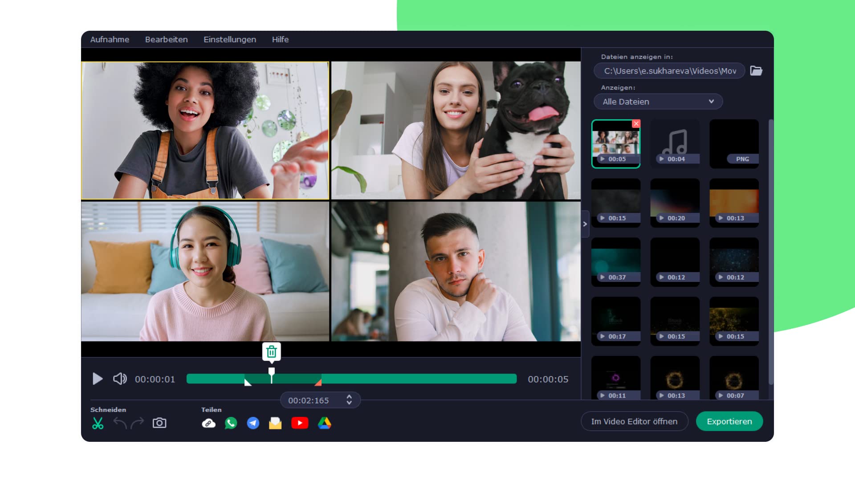855x481 pixels.
Task: Remove the selected 00:05 clip with red X
Action: coord(636,123)
